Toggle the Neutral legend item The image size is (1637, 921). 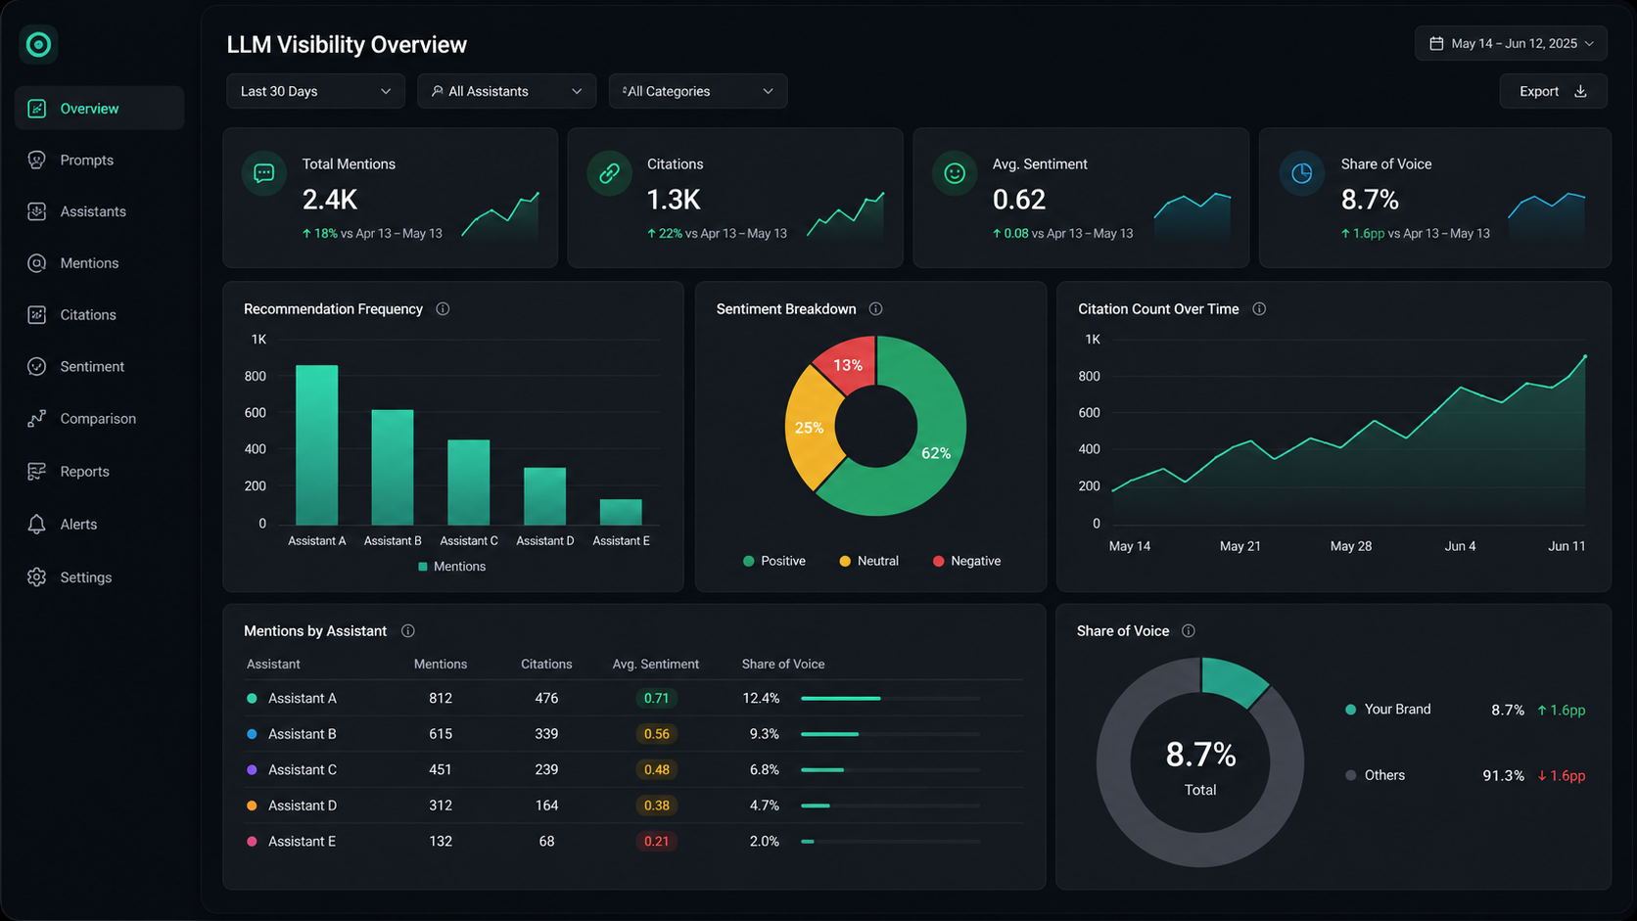868,561
